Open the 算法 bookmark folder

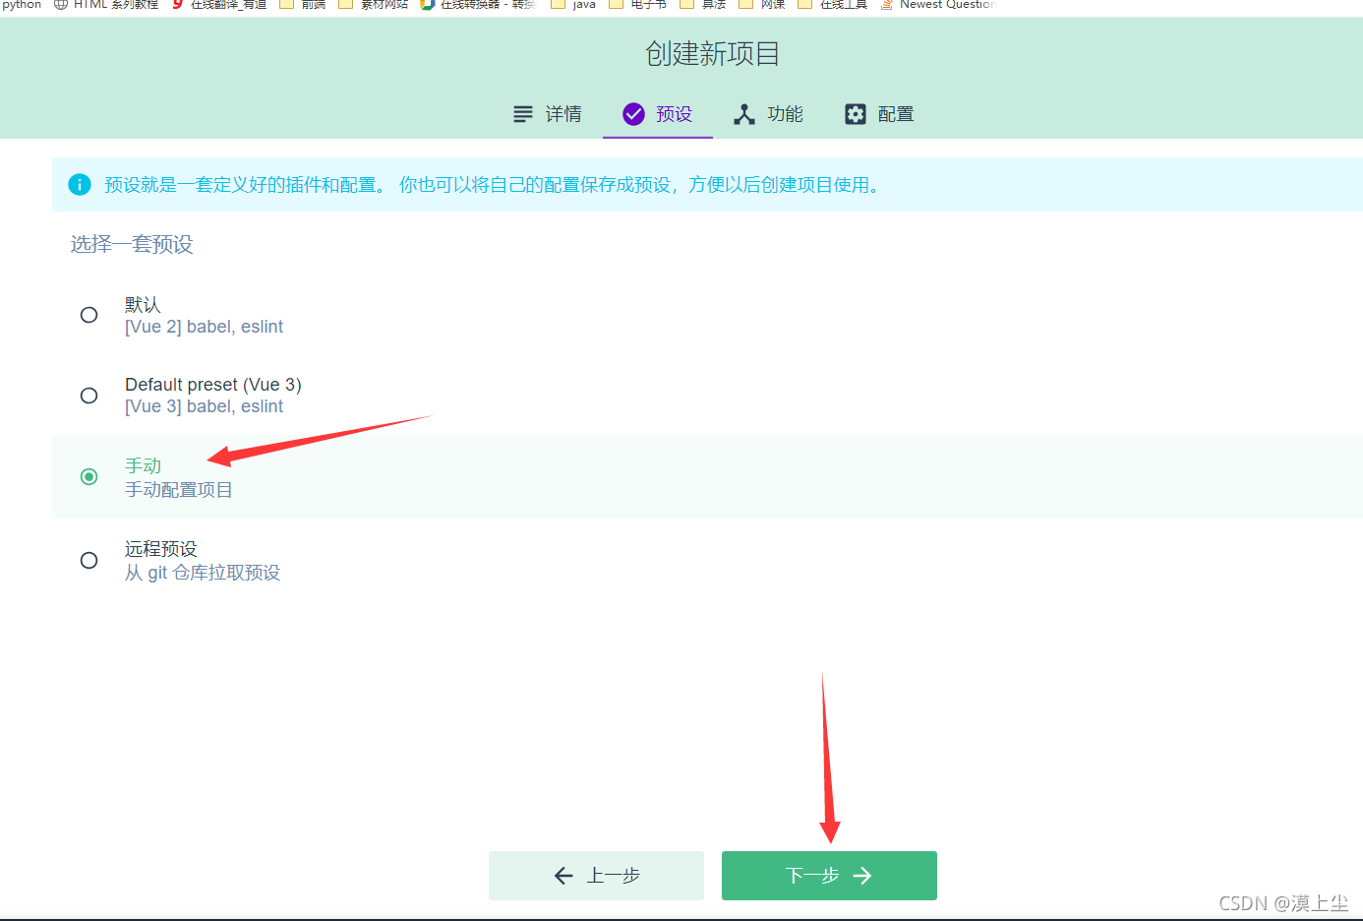point(703,4)
